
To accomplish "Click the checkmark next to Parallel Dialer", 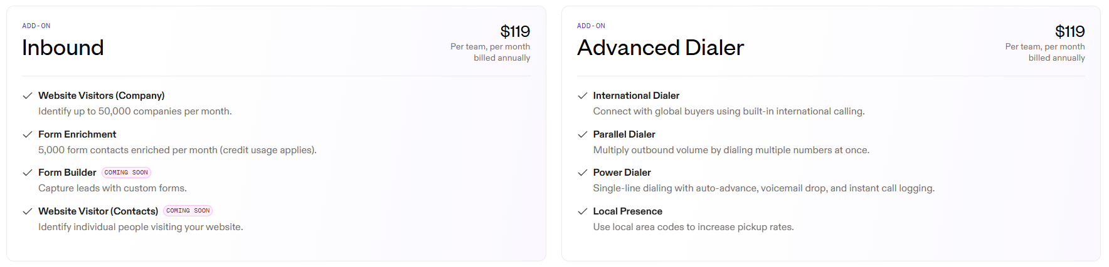I will point(582,134).
